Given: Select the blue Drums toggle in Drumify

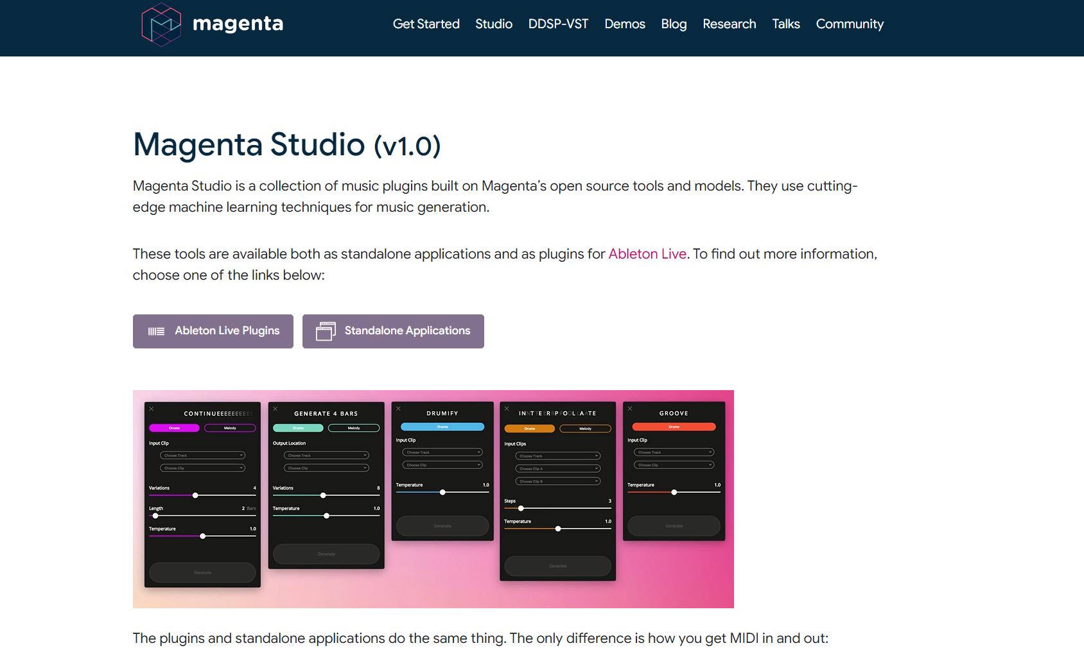Looking at the screenshot, I should 442,427.
